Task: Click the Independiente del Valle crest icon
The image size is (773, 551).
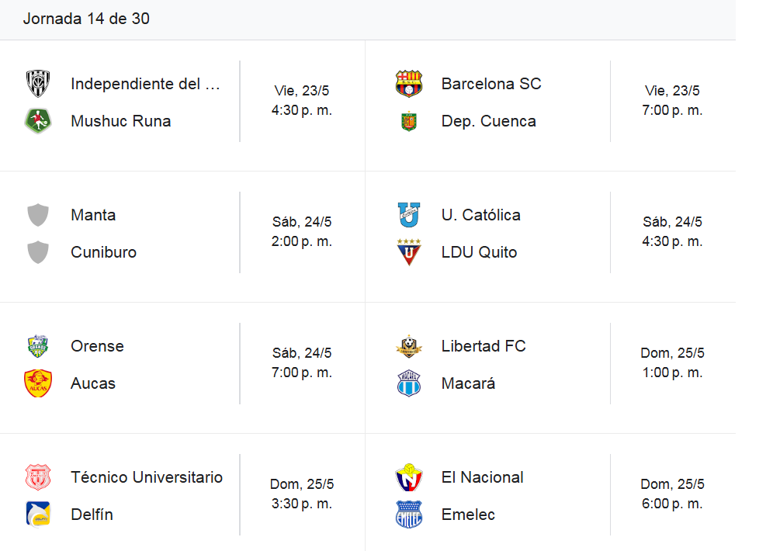Action: (38, 83)
